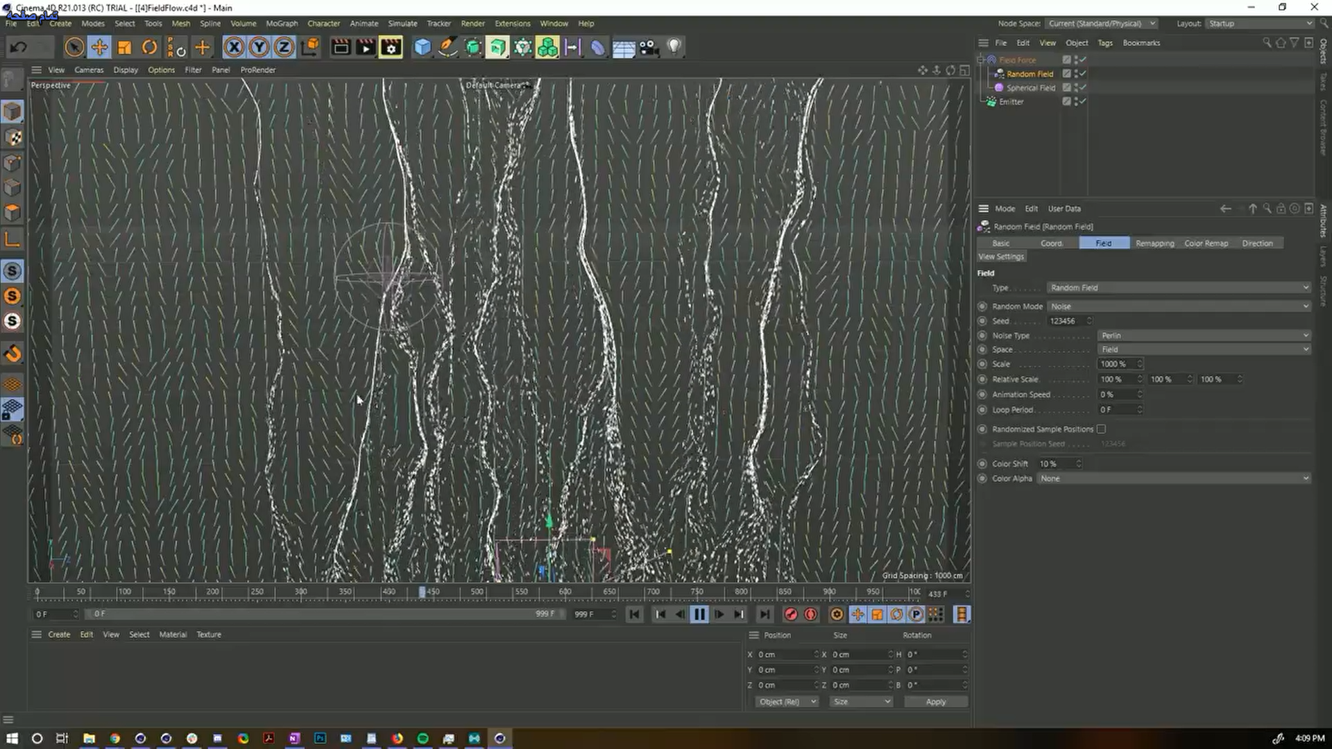Activate the Rotate tool in the top toolbar
The height and width of the screenshot is (749, 1332).
click(149, 47)
